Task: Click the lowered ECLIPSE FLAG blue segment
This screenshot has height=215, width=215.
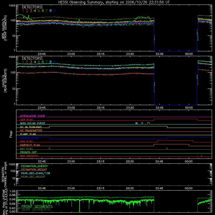Action: coord(108,139)
